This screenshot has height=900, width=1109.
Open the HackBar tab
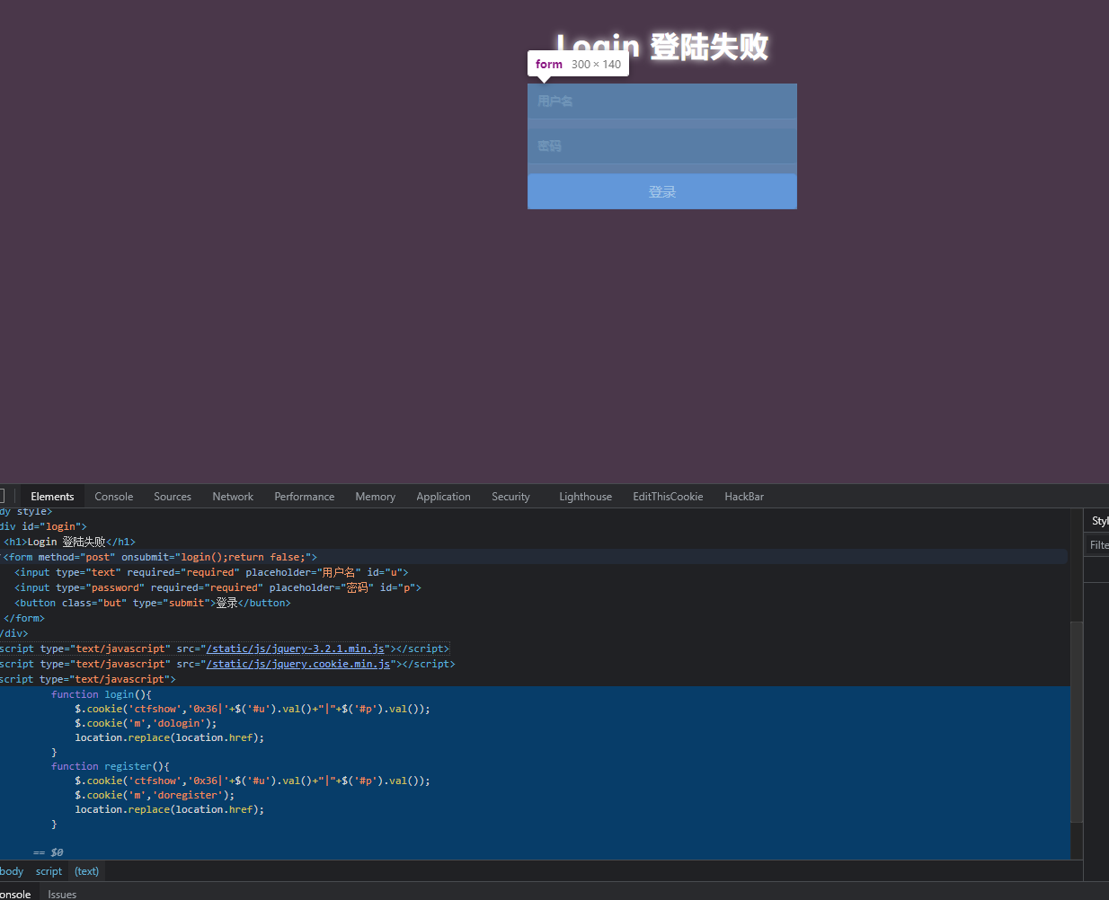click(x=744, y=497)
